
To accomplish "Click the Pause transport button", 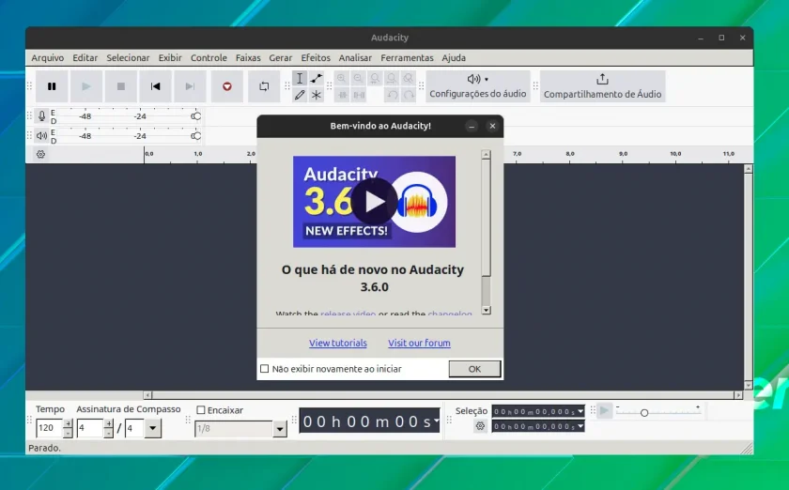I will click(52, 86).
